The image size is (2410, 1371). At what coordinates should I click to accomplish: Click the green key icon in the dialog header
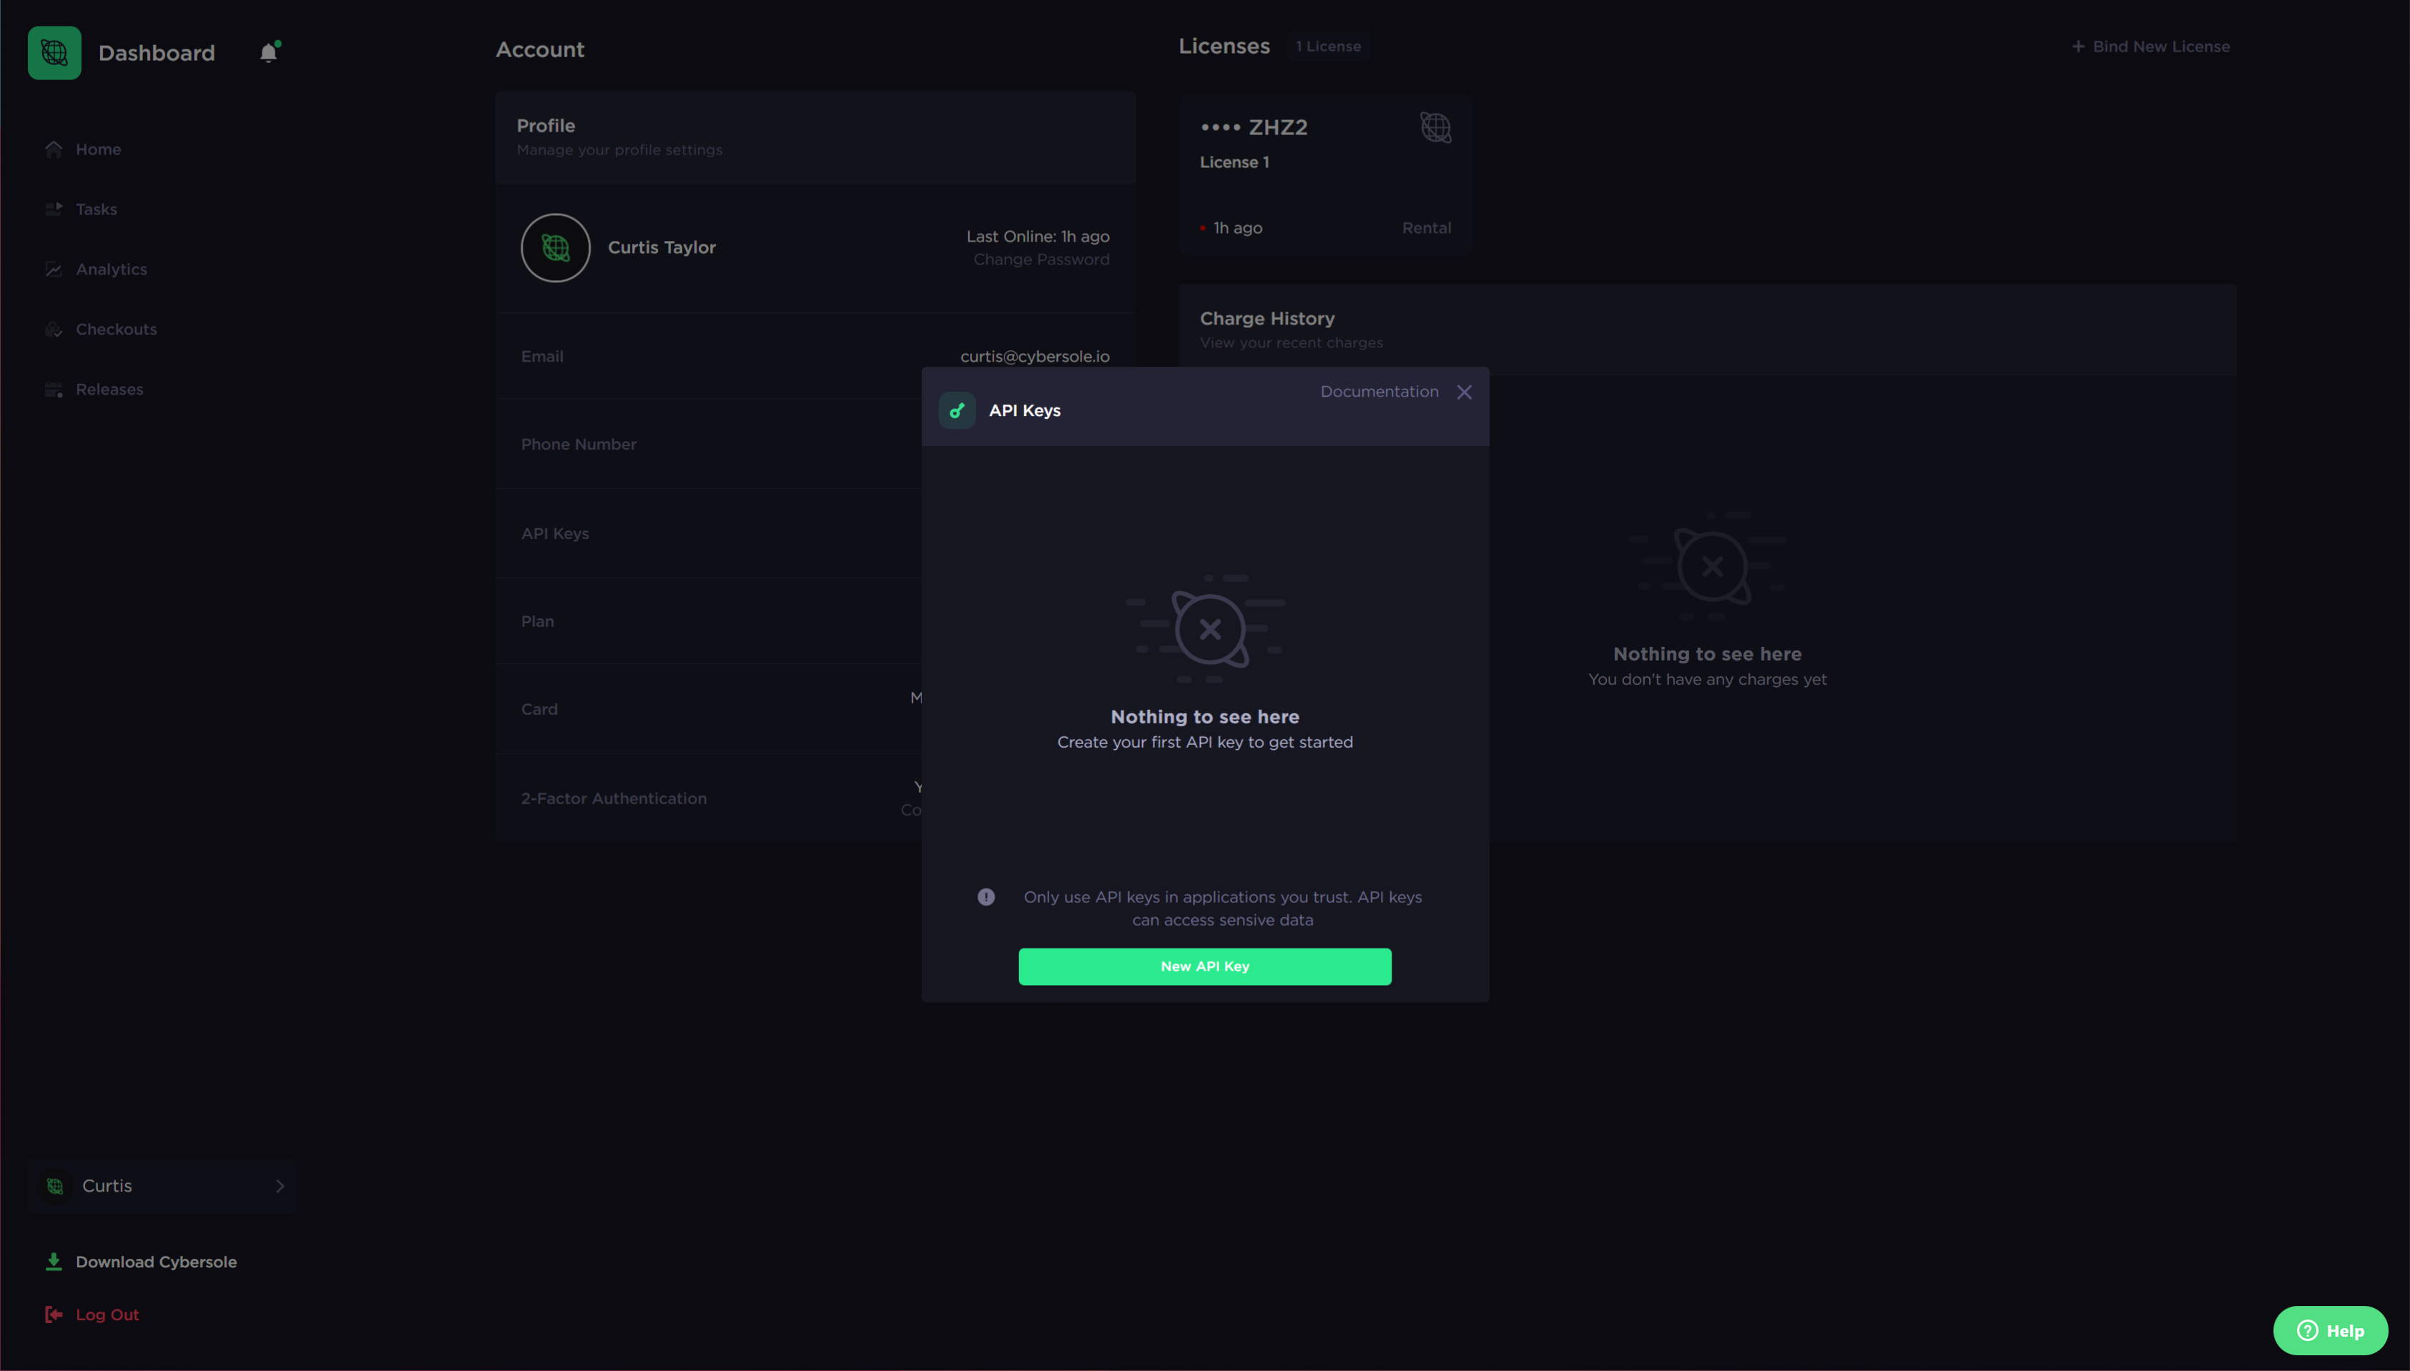click(x=957, y=410)
